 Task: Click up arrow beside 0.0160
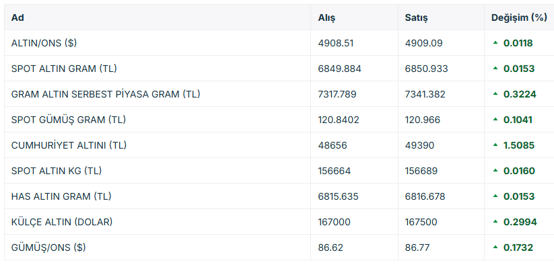coord(495,170)
